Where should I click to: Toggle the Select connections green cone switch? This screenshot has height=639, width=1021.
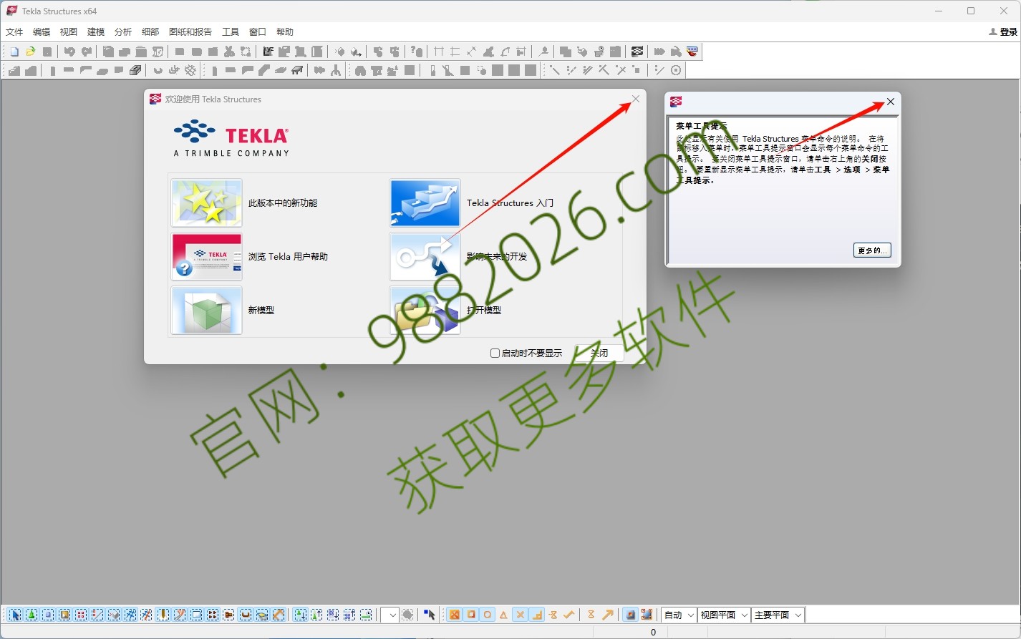[x=32, y=615]
